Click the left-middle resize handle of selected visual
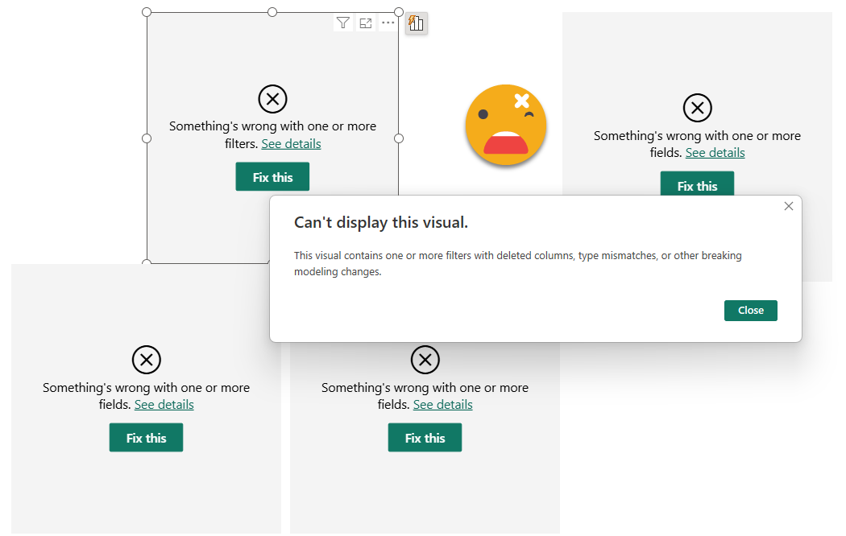846x536 pixels. point(147,138)
